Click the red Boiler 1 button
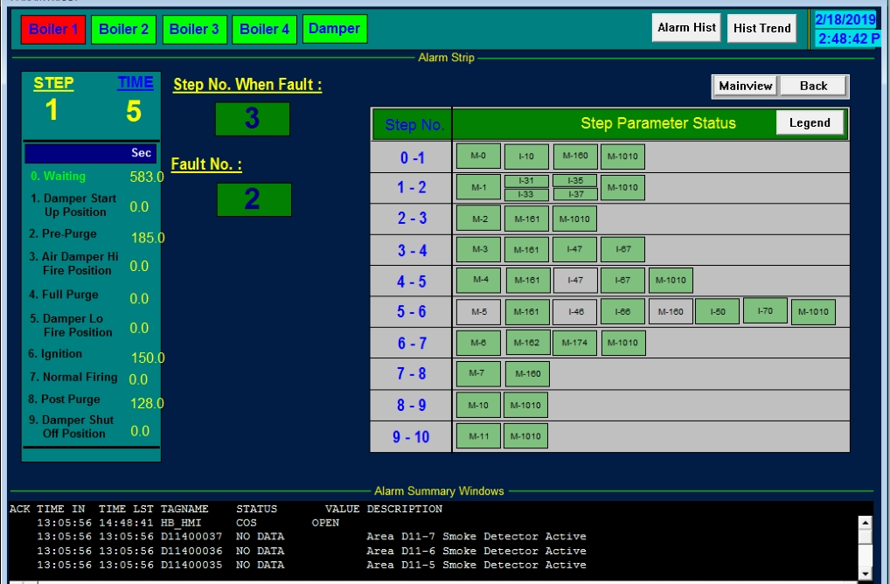890x584 pixels. coord(53,29)
